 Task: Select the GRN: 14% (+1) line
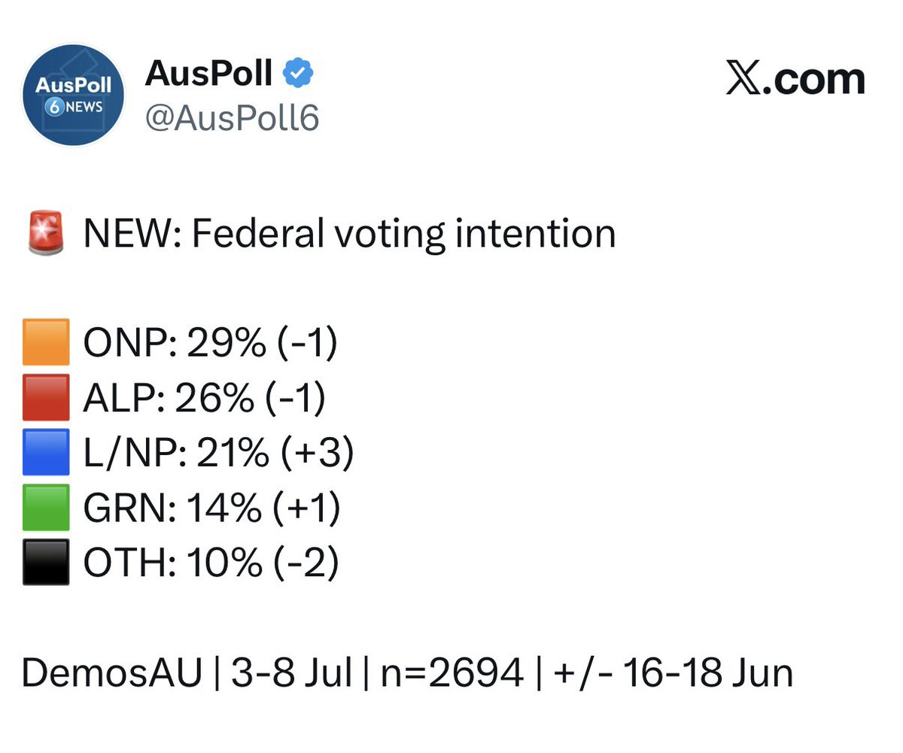click(211, 509)
